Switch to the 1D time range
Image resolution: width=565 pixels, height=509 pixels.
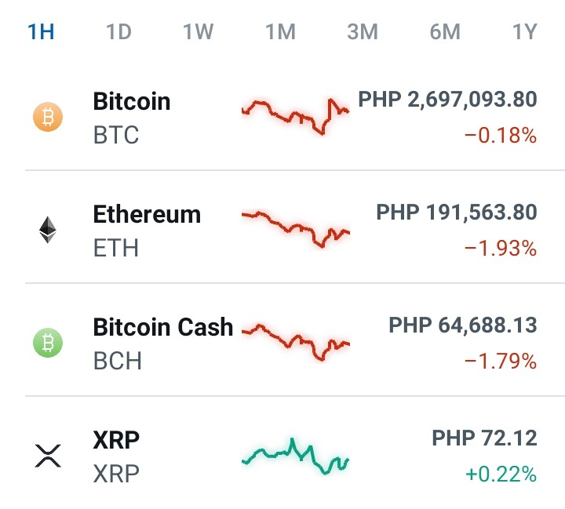coord(119,31)
